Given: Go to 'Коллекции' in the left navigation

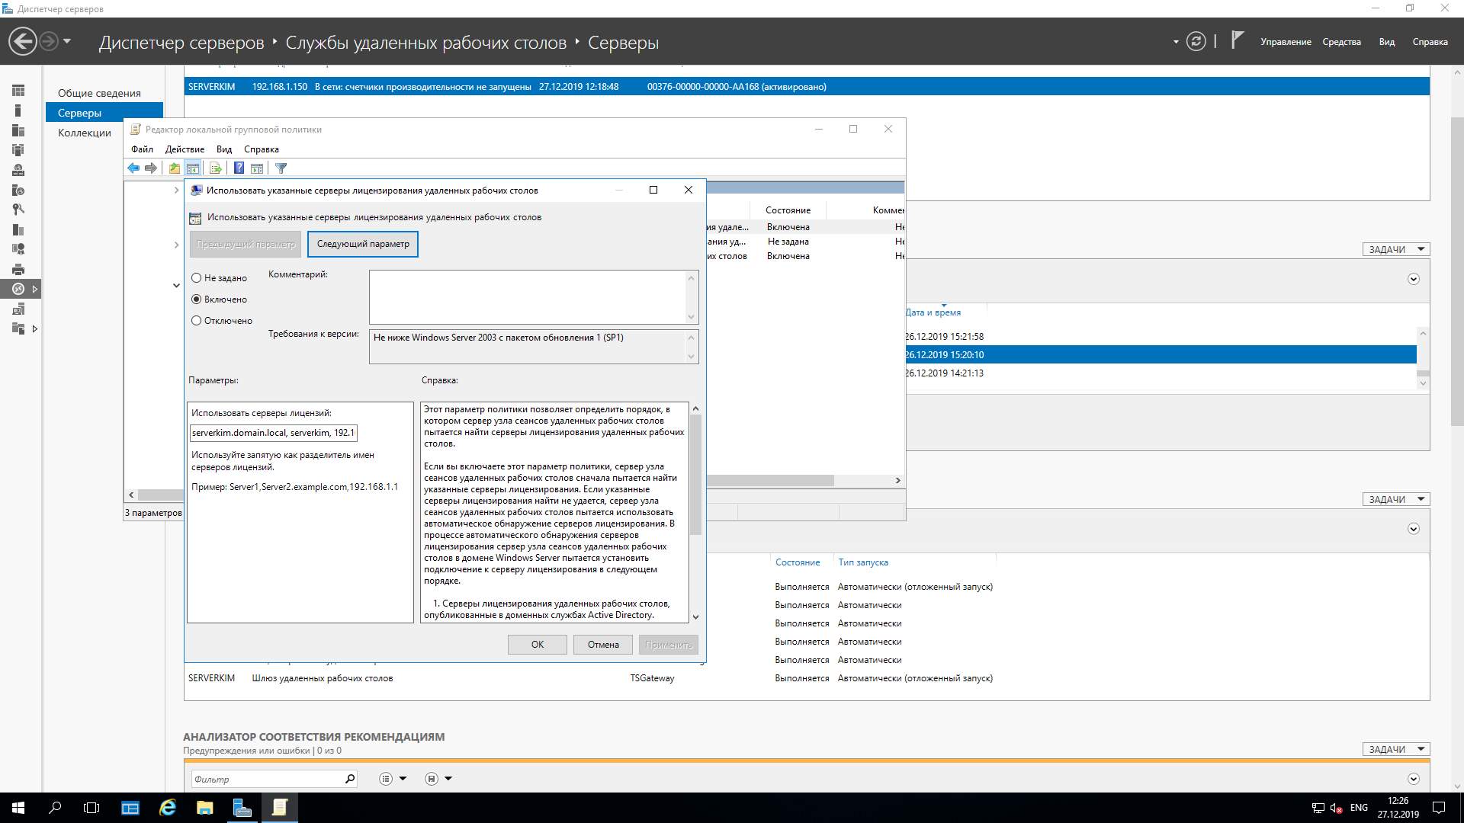Looking at the screenshot, I should click(x=85, y=133).
